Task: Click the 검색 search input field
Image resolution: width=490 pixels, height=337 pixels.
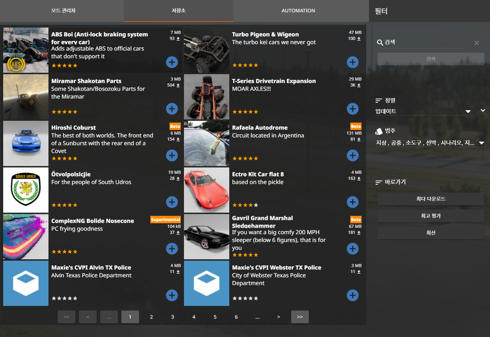Action: click(425, 42)
